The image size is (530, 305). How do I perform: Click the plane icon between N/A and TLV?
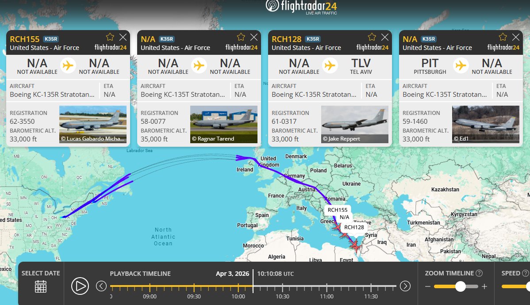pyautogui.click(x=330, y=65)
